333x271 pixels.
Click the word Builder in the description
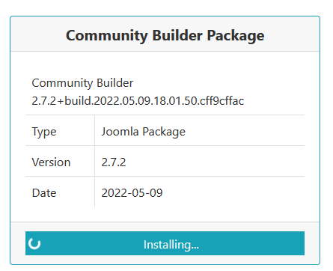tap(115, 83)
